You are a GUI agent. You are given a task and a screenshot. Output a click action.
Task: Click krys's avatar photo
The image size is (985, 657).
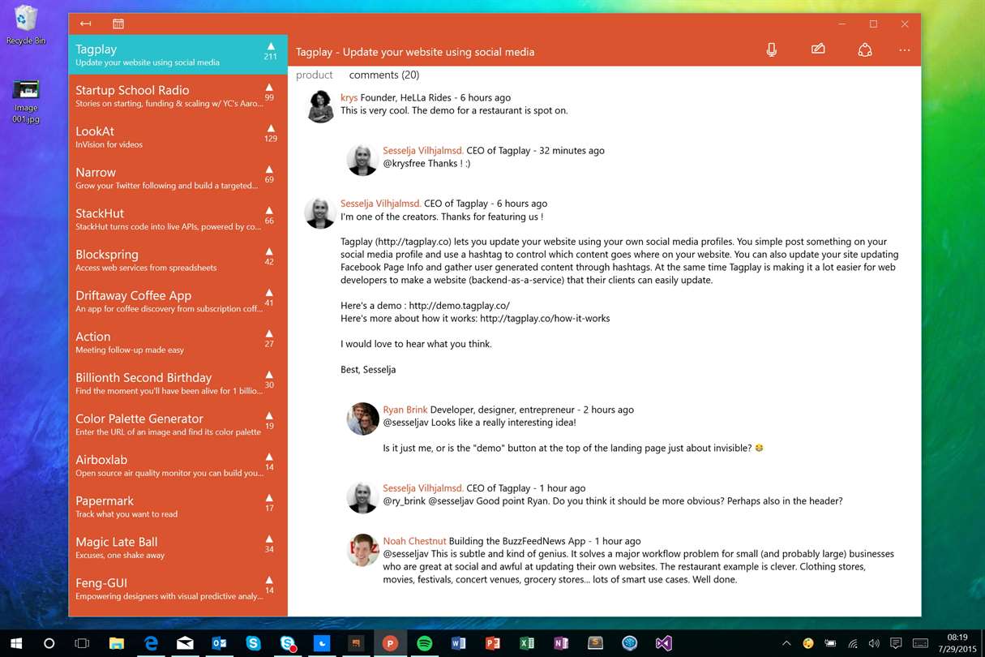(x=320, y=106)
